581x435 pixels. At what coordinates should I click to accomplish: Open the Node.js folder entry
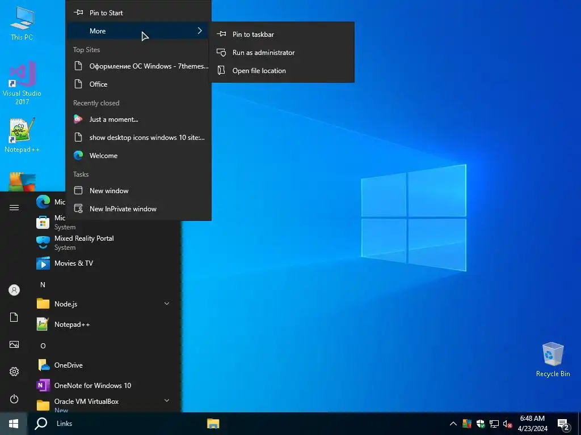point(105,304)
